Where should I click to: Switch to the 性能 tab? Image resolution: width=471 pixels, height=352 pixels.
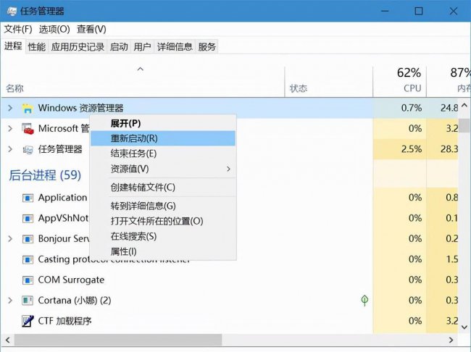(37, 46)
